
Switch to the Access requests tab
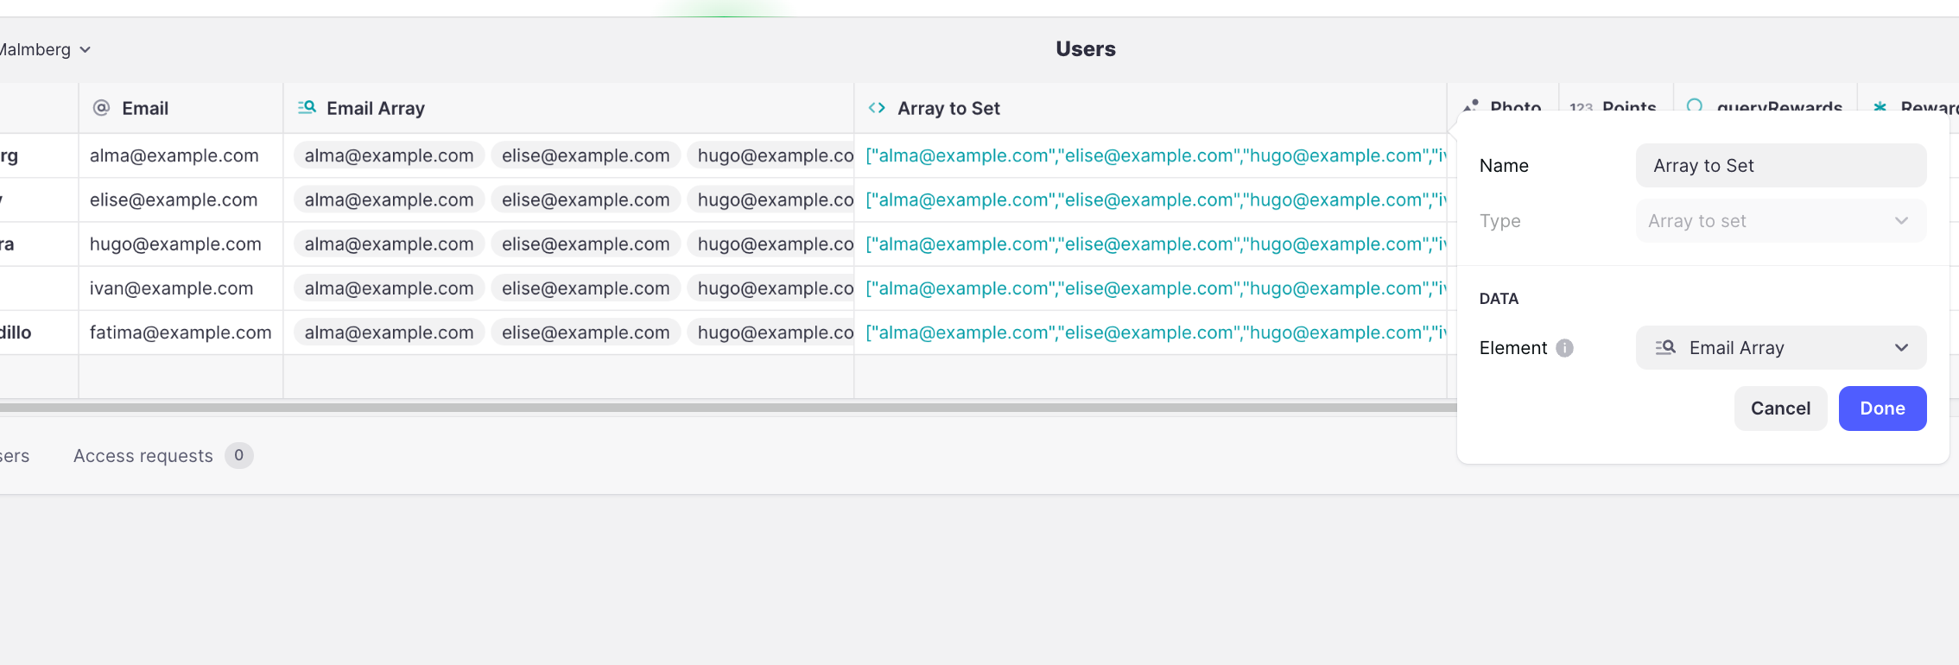143,456
